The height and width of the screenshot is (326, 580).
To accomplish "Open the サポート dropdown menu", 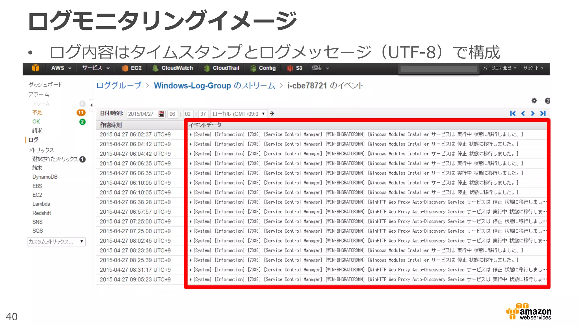I will pos(534,68).
